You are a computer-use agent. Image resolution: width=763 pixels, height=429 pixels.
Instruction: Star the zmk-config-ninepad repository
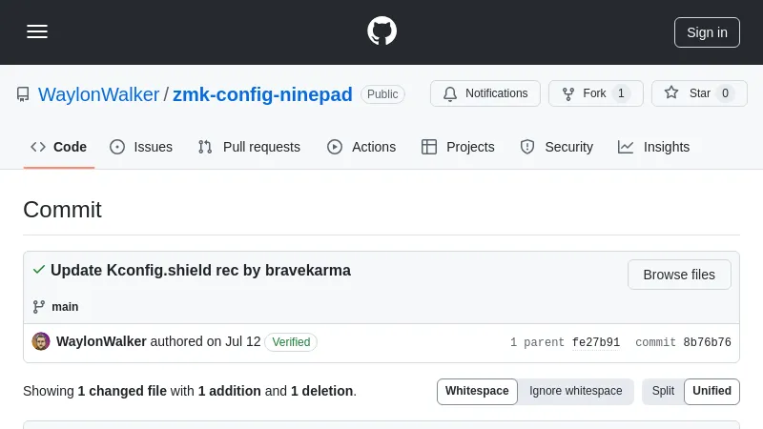699,93
